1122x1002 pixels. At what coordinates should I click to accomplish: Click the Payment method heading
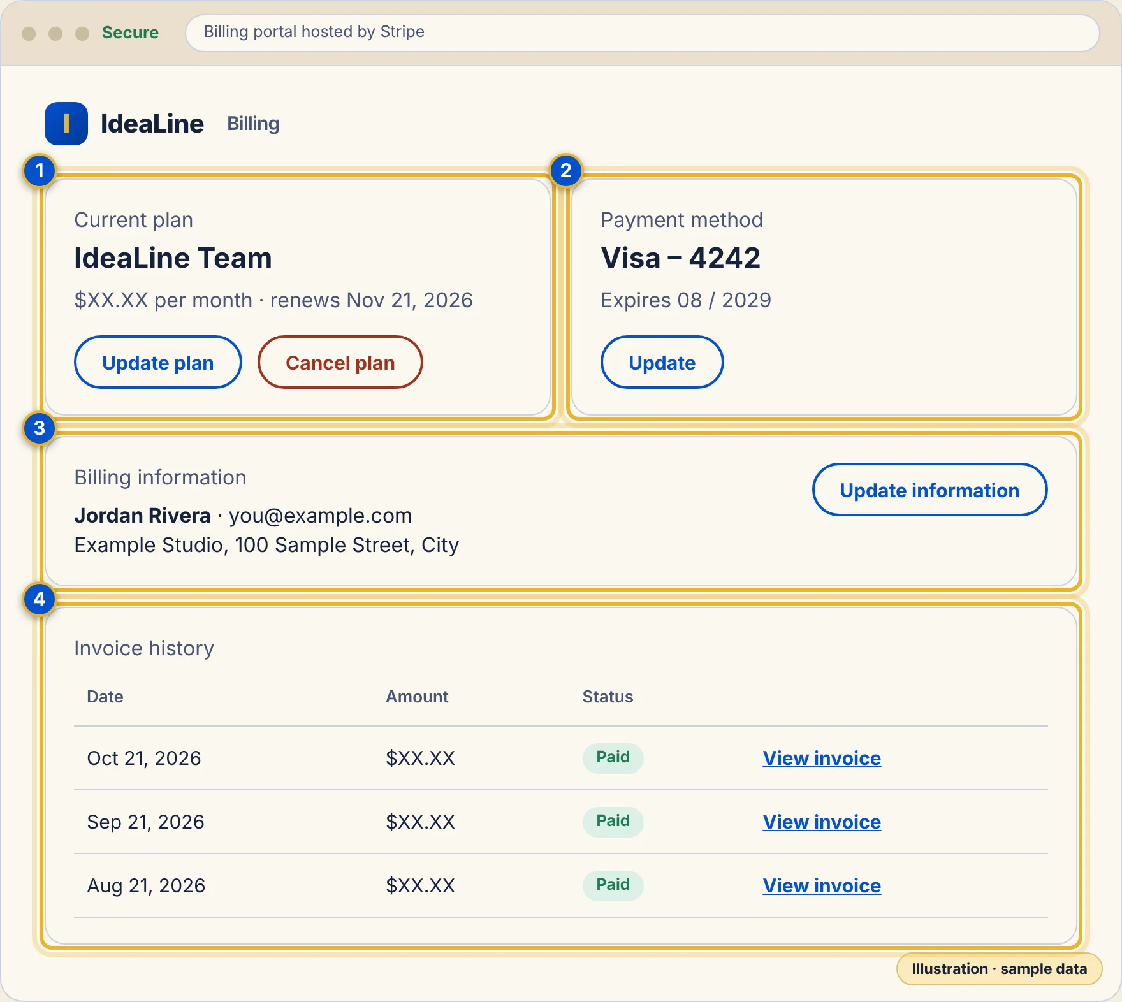pyautogui.click(x=682, y=220)
